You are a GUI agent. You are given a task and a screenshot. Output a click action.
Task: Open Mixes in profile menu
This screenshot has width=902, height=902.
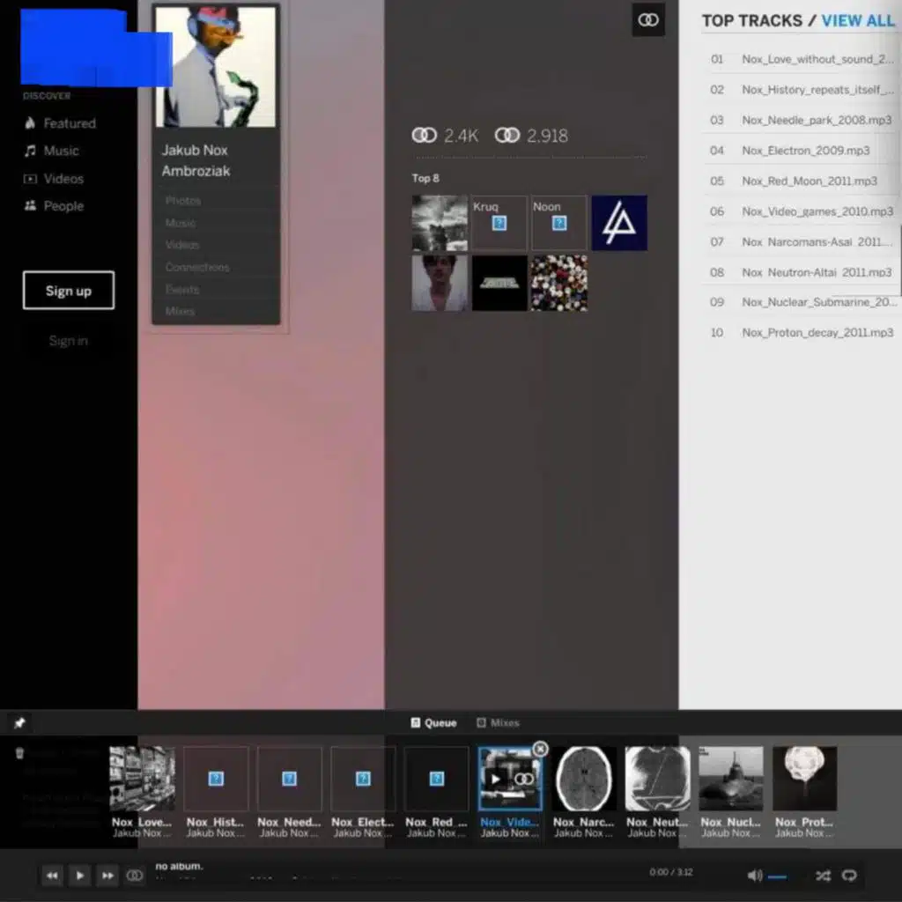180,311
